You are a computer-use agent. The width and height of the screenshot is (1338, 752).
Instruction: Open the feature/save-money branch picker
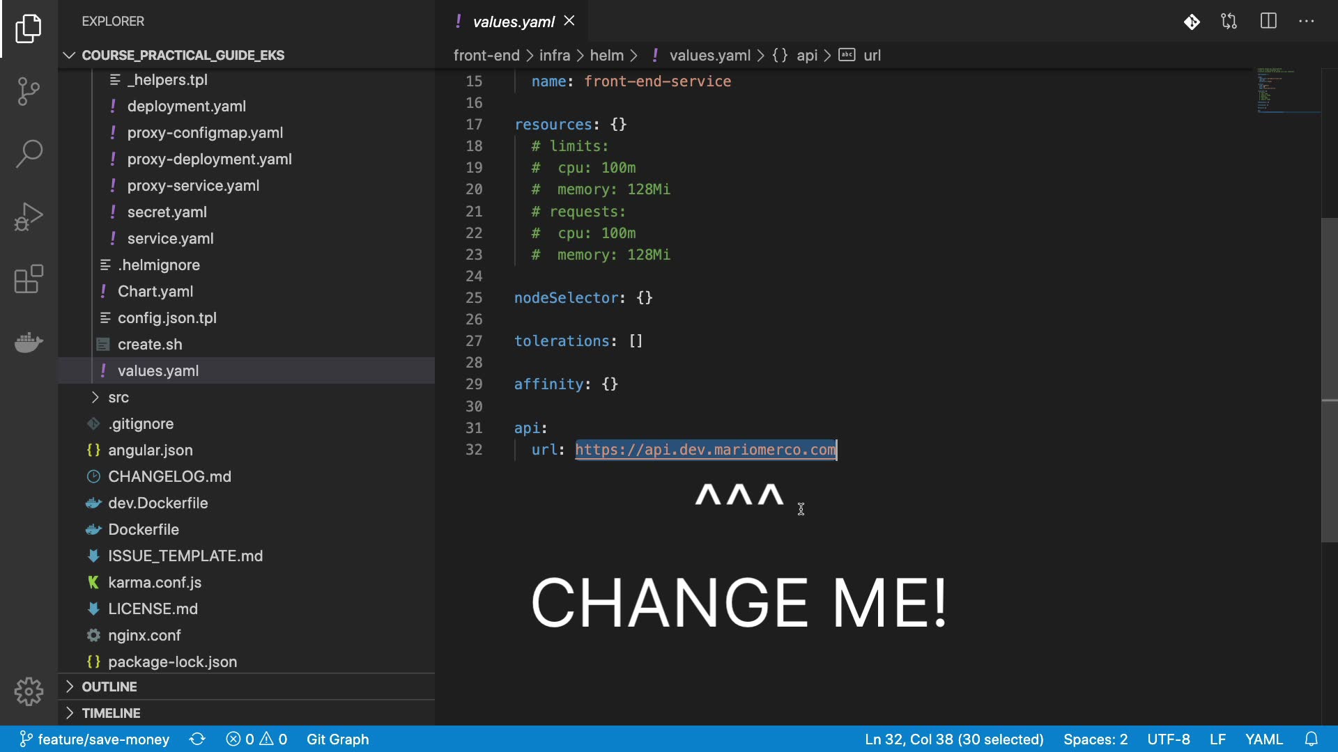[94, 739]
